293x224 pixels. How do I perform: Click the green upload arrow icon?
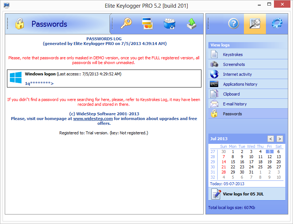(191, 24)
